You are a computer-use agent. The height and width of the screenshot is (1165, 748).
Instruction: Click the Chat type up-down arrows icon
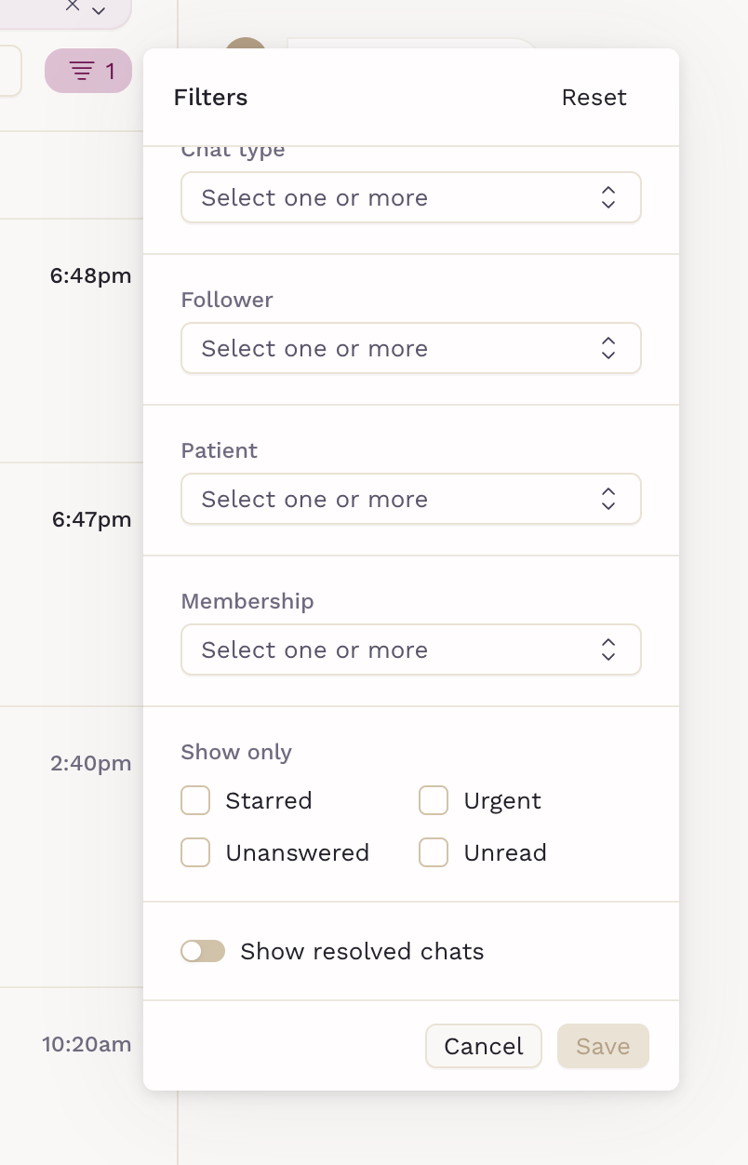click(608, 197)
